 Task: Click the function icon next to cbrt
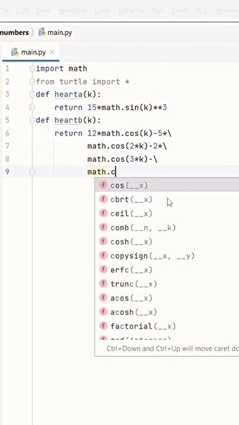(x=103, y=200)
